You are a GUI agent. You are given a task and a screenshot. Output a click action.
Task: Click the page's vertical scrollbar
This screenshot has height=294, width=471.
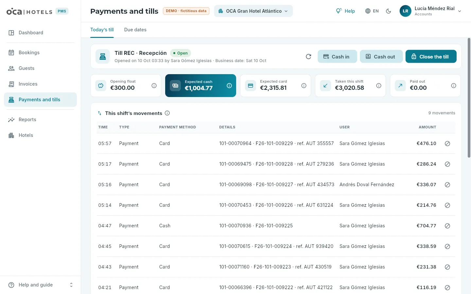tap(469, 98)
